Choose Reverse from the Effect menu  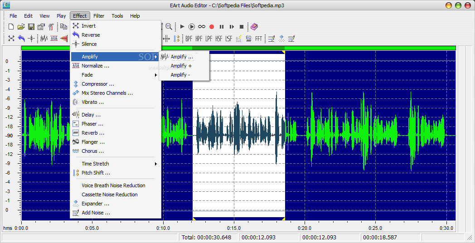tap(116, 35)
